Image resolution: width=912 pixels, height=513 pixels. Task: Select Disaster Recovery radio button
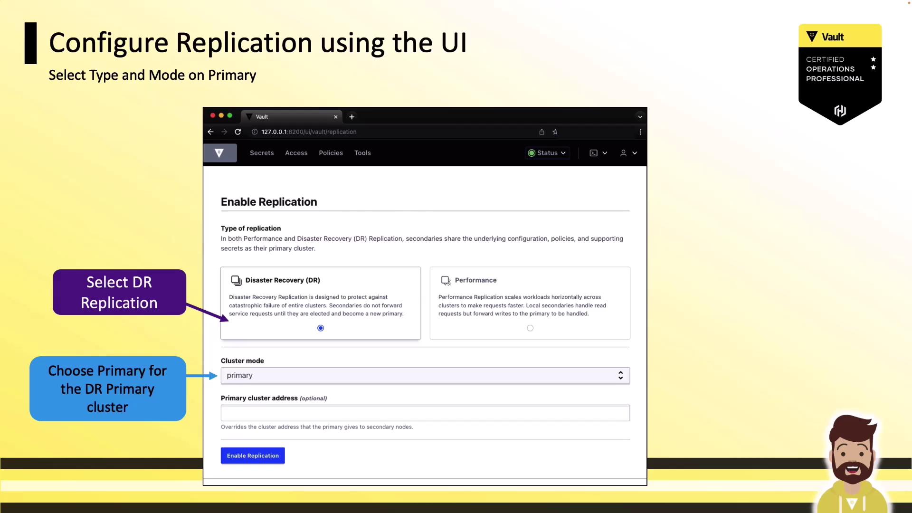(321, 328)
